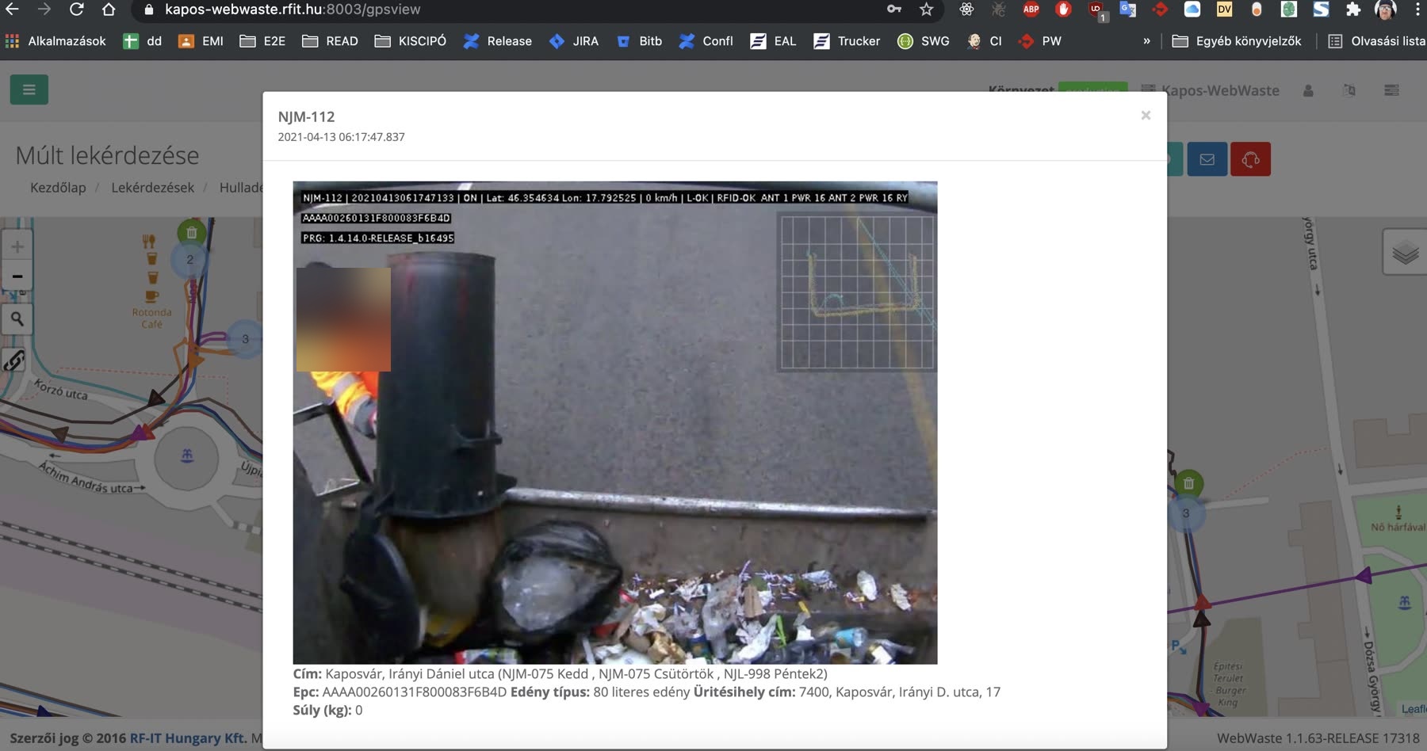The height and width of the screenshot is (751, 1427).
Task: Click the green trash bin marker on right map
Action: pyautogui.click(x=1188, y=482)
